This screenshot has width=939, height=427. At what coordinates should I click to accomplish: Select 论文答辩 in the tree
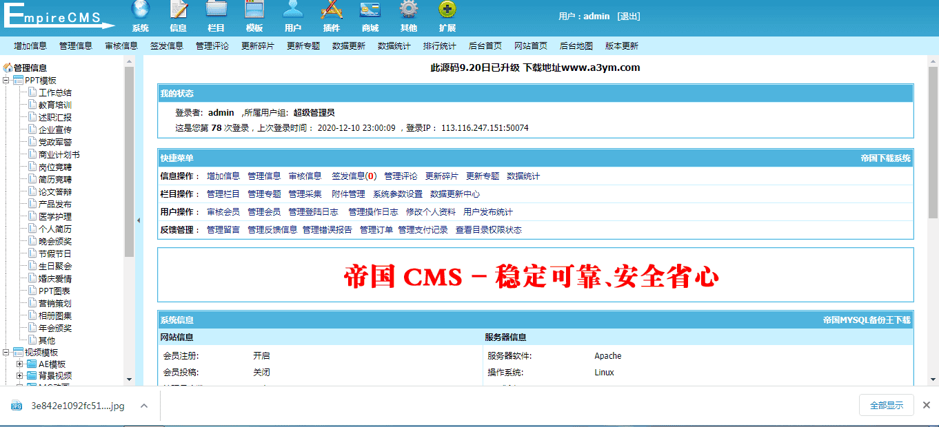pyautogui.click(x=55, y=191)
